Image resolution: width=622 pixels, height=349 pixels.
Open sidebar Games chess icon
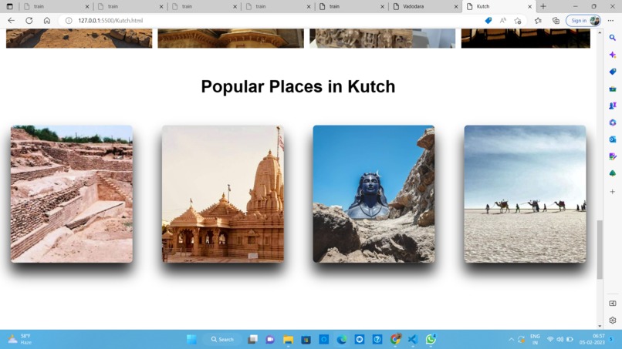coord(613,106)
